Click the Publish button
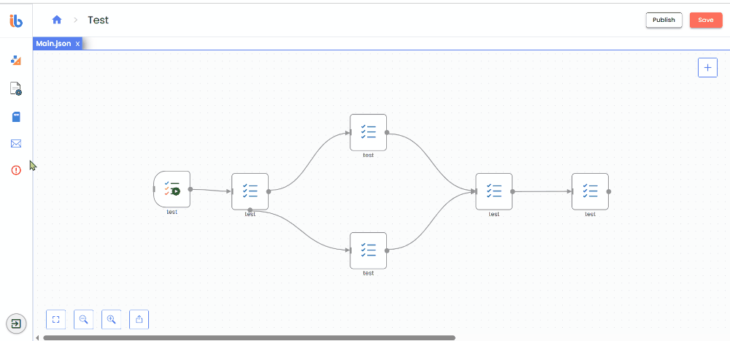The image size is (730, 341). coord(664,20)
